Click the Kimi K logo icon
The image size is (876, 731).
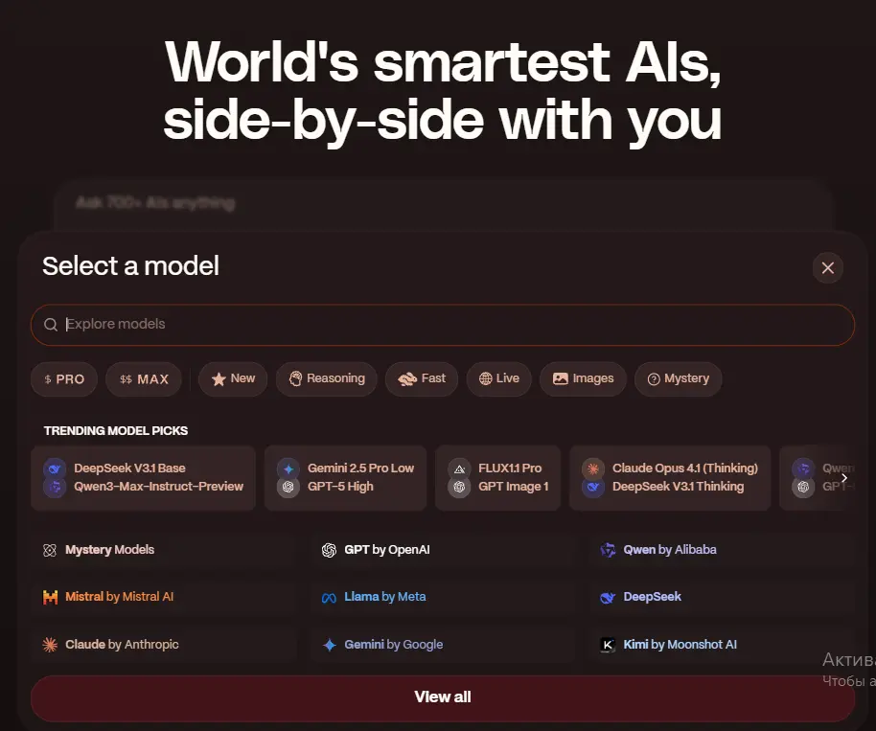click(608, 645)
